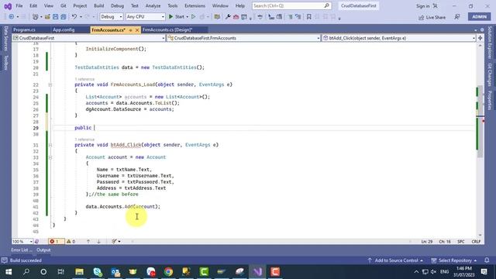Collapse the FrmAccounts_Load method outline
This screenshot has width=496, height=279.
point(50,84)
